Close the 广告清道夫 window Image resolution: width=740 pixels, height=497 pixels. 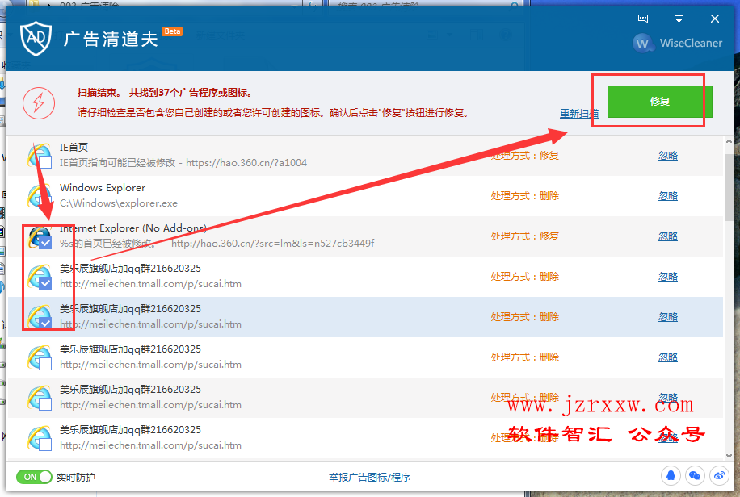[x=714, y=19]
